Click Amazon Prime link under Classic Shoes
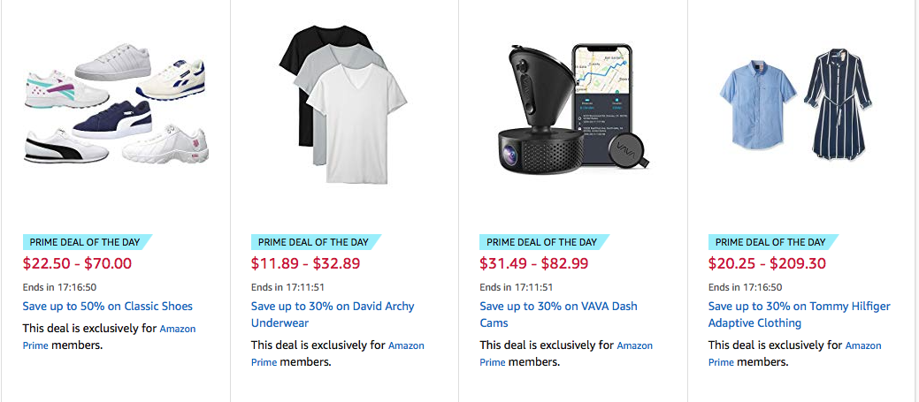The height and width of the screenshot is (402, 919). [178, 329]
